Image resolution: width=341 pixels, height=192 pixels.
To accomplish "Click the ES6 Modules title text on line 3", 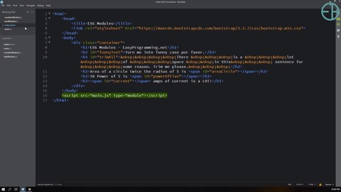I will [101, 23].
